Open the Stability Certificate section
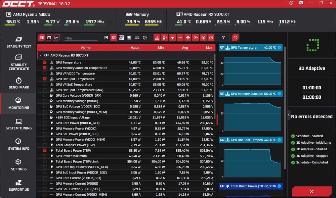The width and height of the screenshot is (336, 198). click(18, 62)
